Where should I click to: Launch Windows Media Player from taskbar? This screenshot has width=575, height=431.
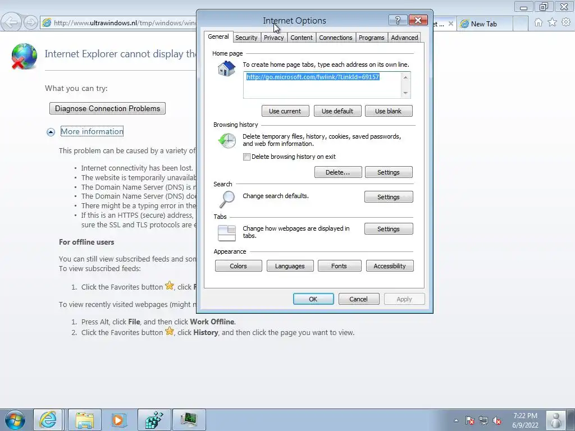tap(118, 420)
